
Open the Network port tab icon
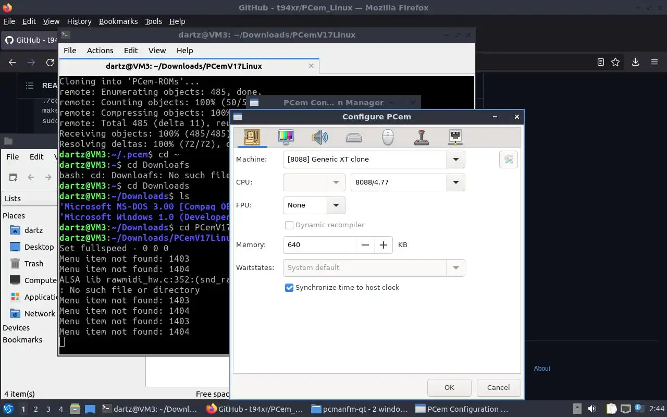455,138
